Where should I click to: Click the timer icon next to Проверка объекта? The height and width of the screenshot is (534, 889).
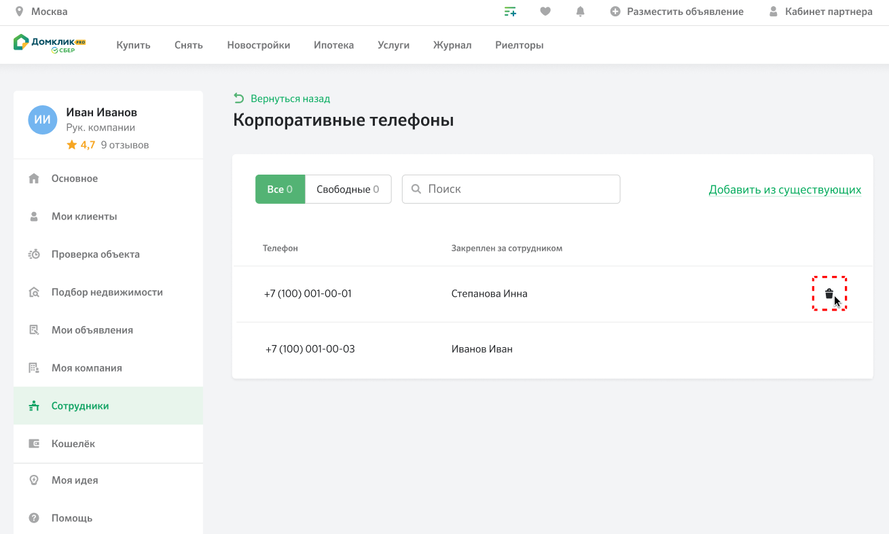[x=34, y=254]
